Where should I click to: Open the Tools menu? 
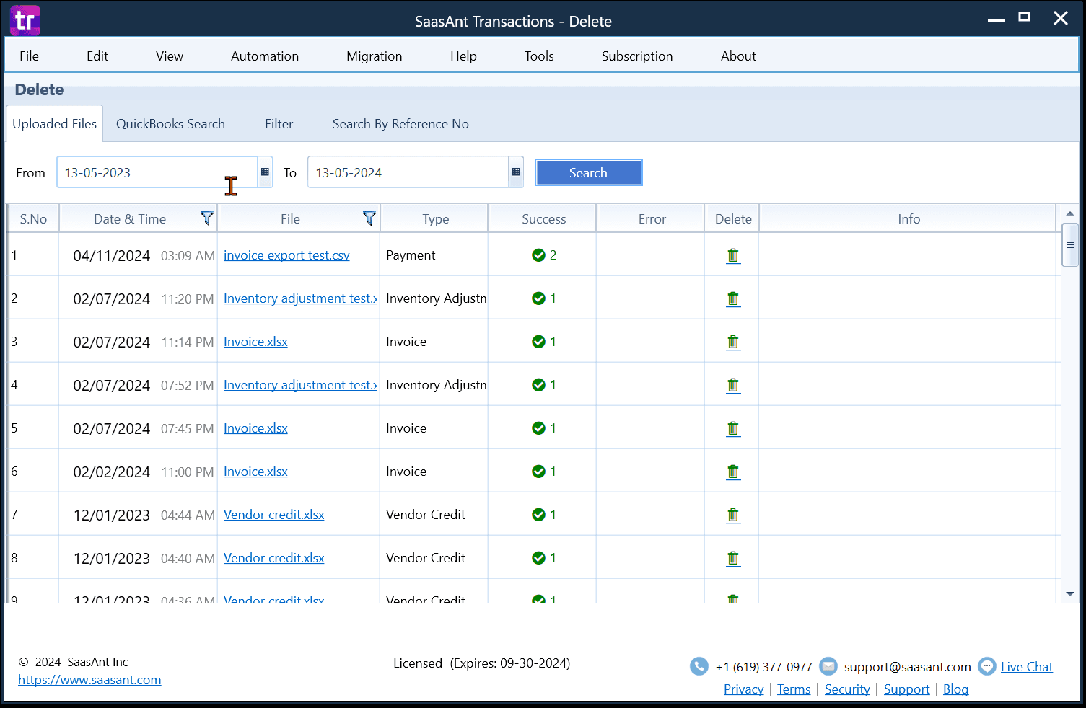(x=539, y=56)
